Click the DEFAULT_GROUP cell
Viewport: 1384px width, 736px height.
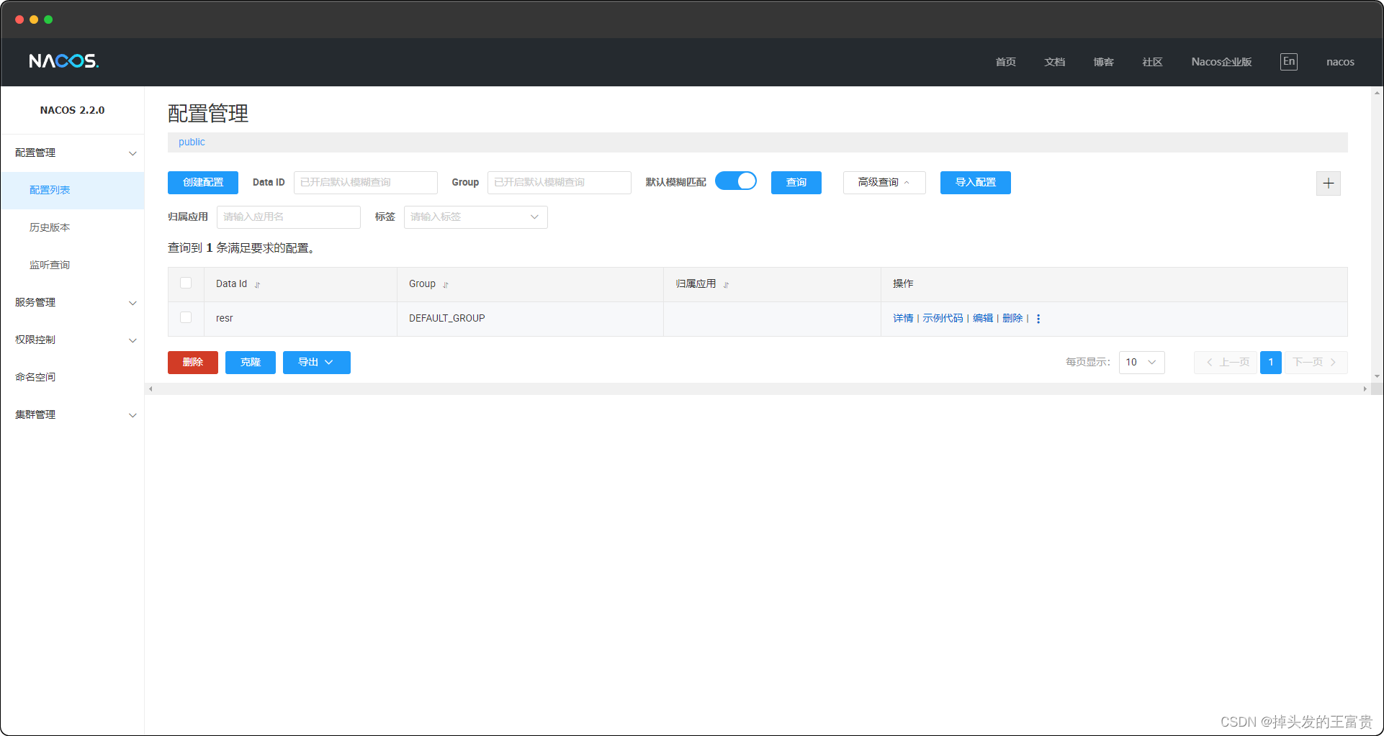coord(531,319)
